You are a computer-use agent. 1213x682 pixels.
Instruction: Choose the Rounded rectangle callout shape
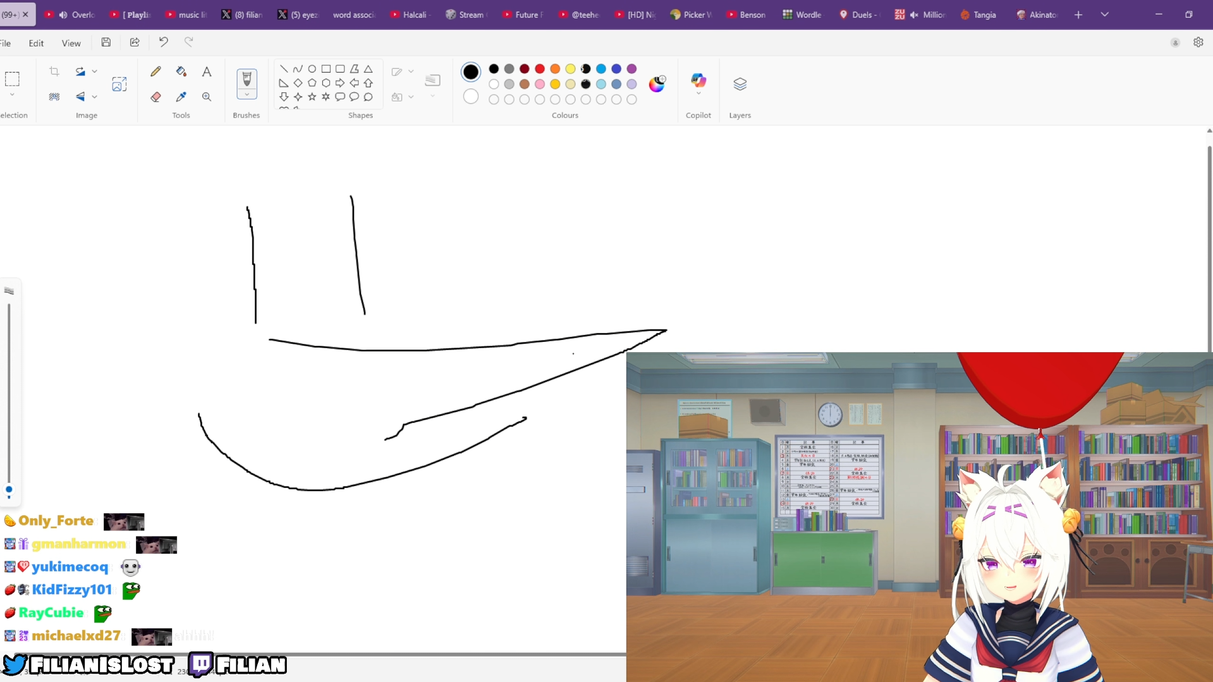pyautogui.click(x=340, y=97)
